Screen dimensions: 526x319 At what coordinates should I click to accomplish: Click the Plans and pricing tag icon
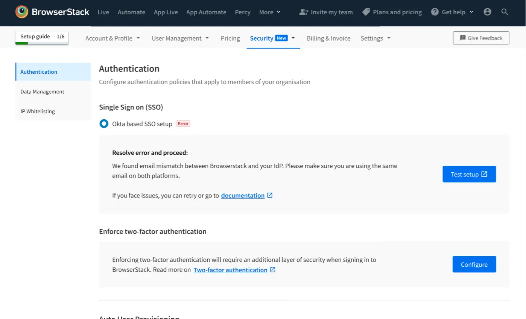pos(366,12)
